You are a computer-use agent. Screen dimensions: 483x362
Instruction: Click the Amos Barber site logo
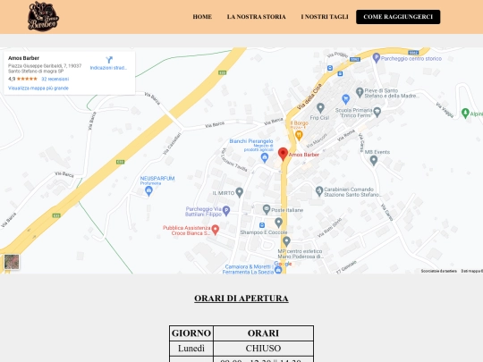(x=43, y=16)
